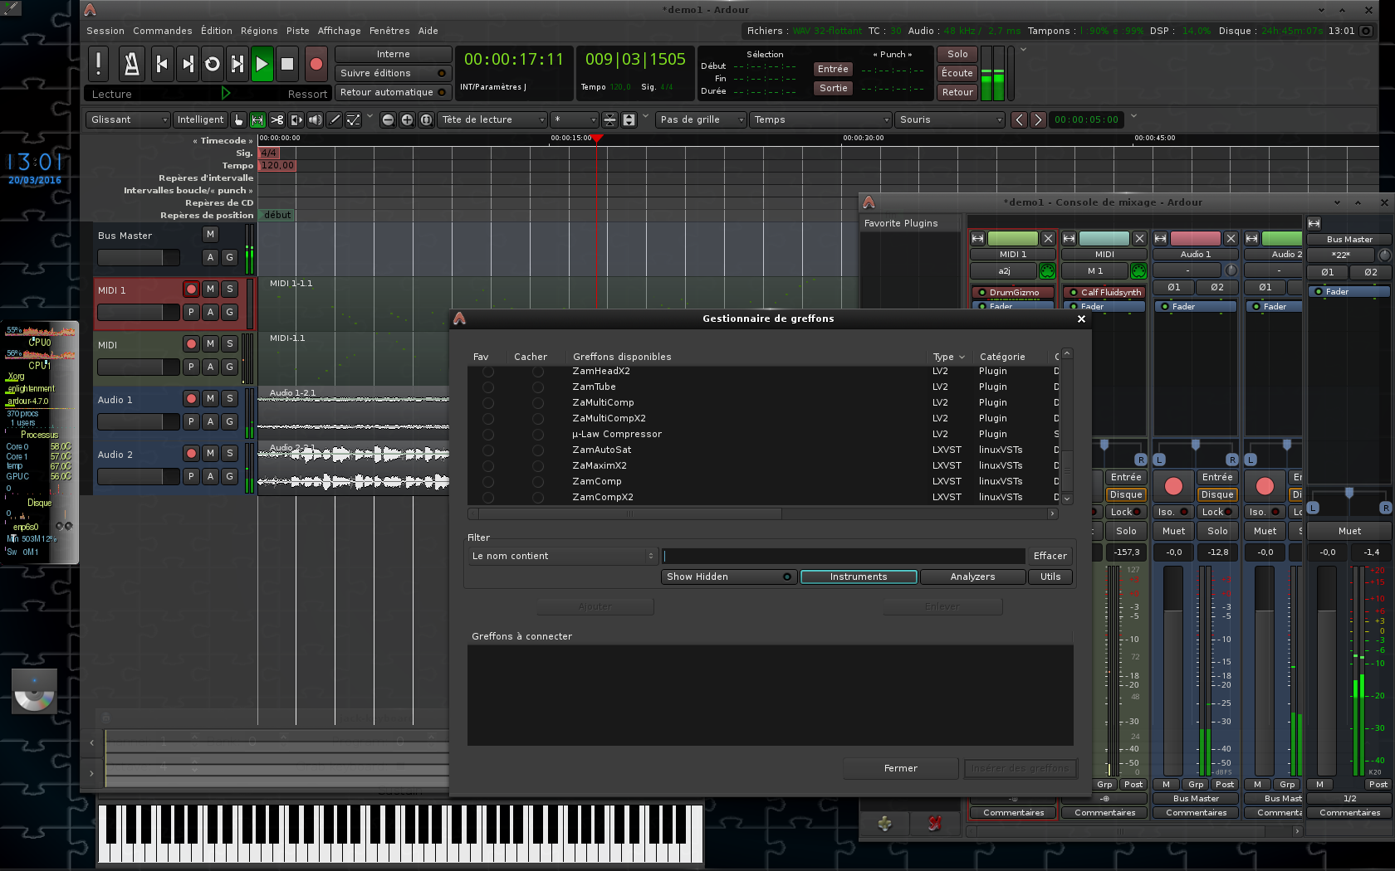Open the Glissant edit mode dropdown
This screenshot has width=1395, height=871.
(129, 119)
